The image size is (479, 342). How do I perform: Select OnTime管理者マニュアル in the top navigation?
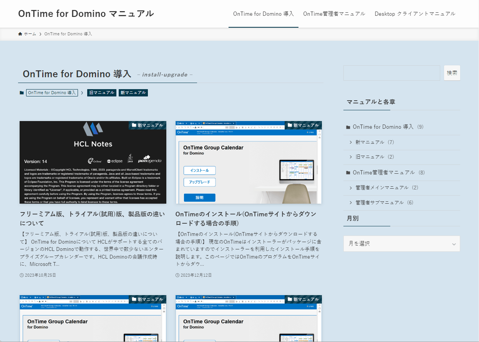334,13
